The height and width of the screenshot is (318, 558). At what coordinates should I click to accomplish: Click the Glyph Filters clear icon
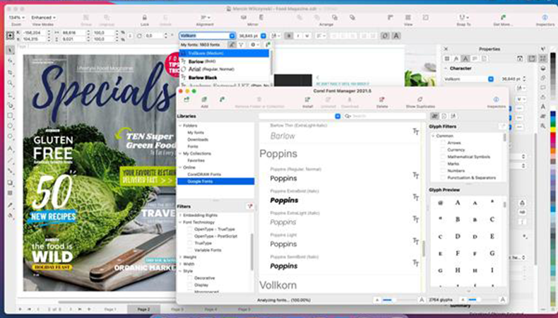[x=501, y=126]
